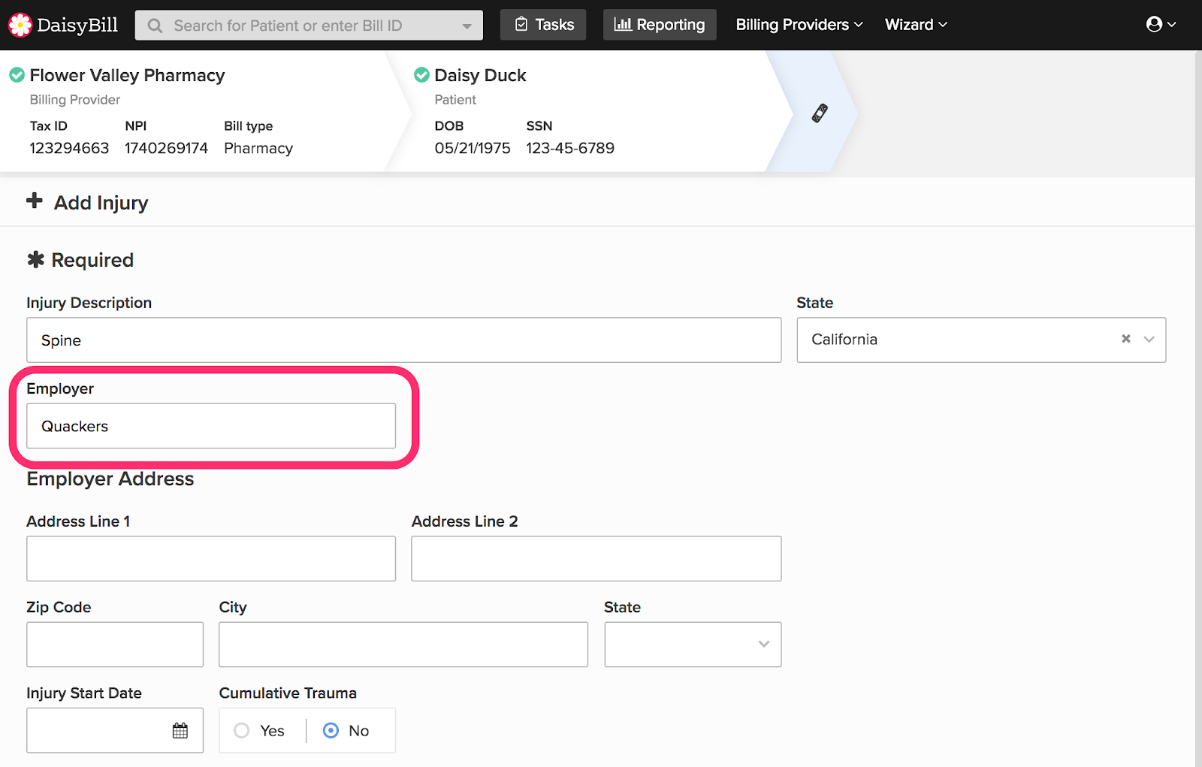
Task: Click the Address Line 1 field
Action: [211, 558]
